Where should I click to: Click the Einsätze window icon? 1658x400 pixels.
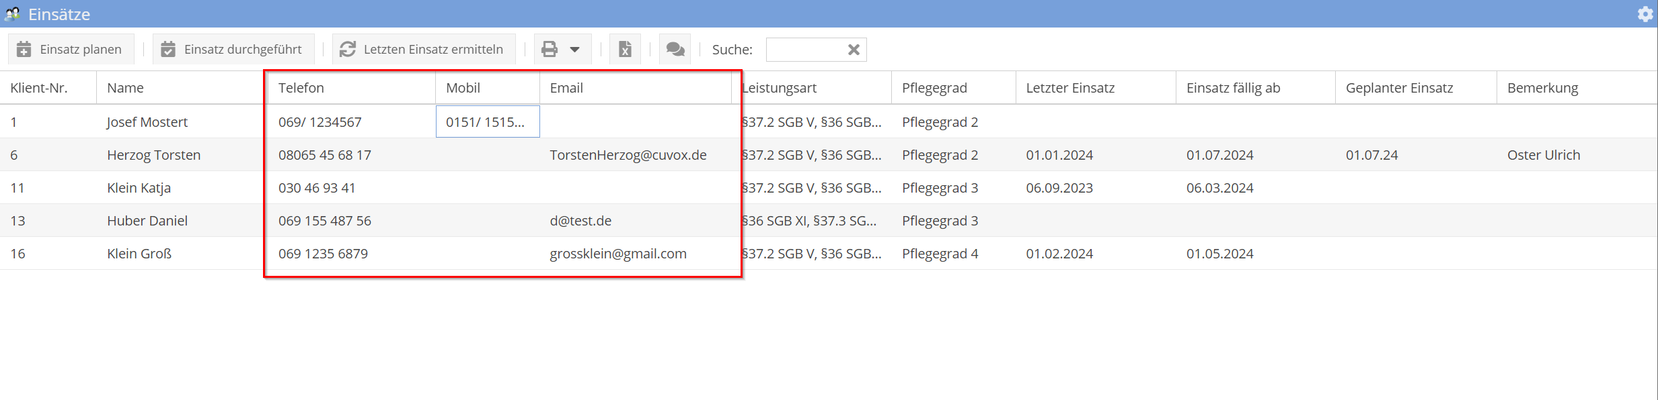12,13
